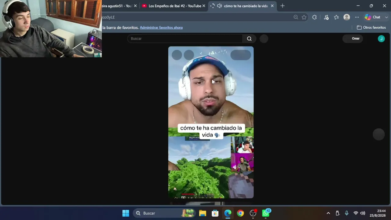The image size is (391, 220).
Task: Click the browser address bar
Action: tap(195, 17)
